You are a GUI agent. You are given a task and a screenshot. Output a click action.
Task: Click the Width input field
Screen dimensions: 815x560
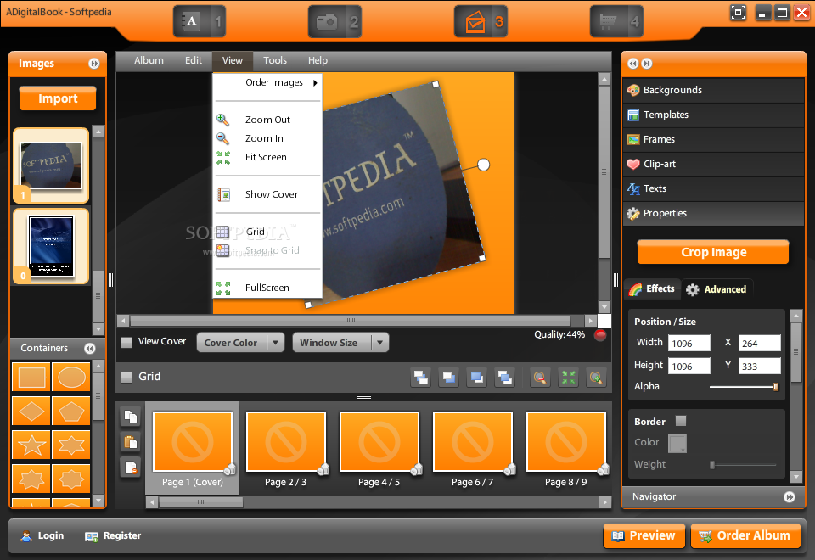[x=689, y=344]
